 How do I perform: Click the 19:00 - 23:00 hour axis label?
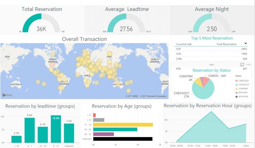tap(229, 146)
